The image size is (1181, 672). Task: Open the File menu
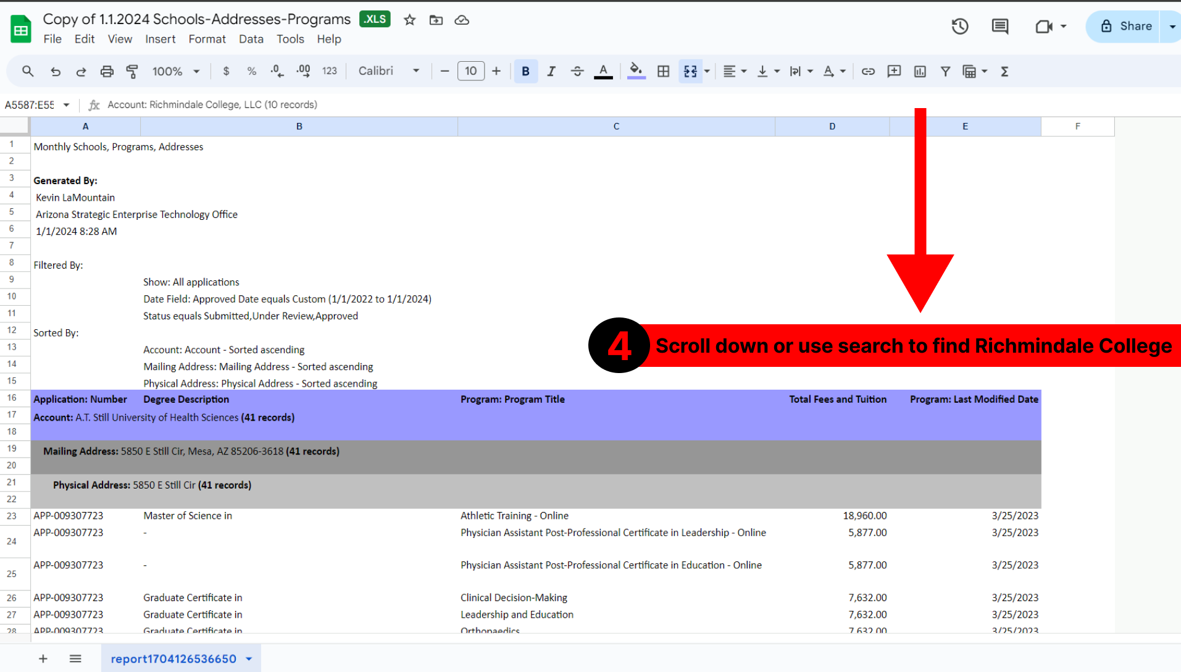pyautogui.click(x=52, y=39)
